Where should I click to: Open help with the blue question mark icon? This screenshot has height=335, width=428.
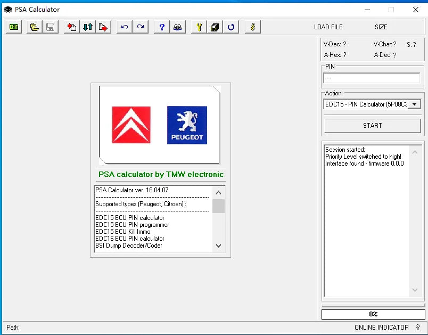pos(162,27)
